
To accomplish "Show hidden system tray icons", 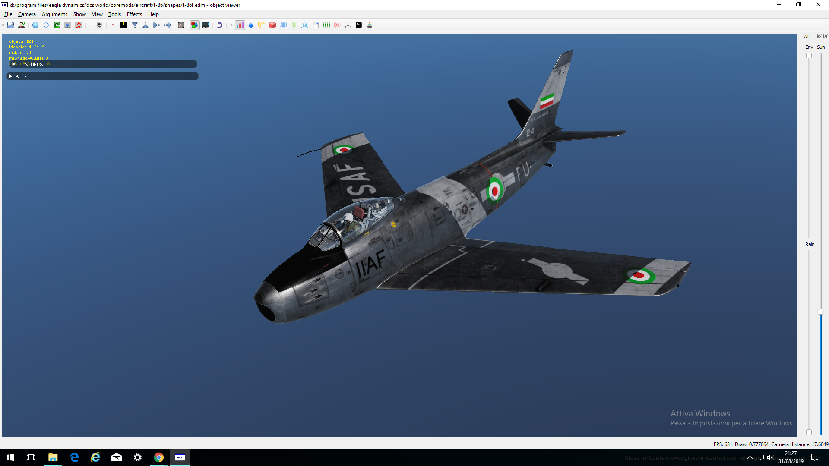I will pyautogui.click(x=750, y=457).
